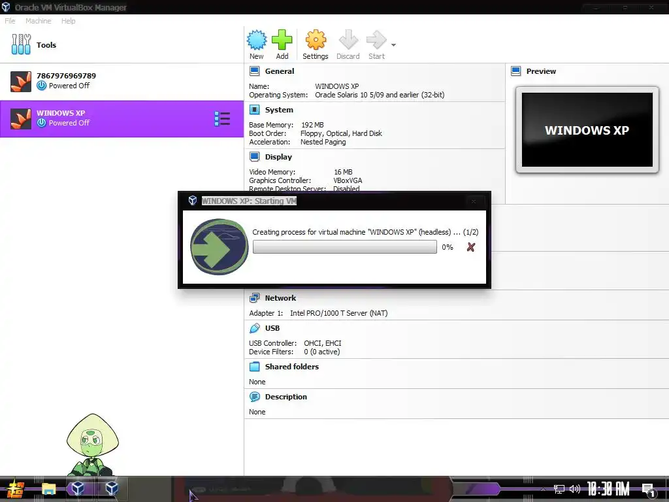The width and height of the screenshot is (669, 502).
Task: Open the File menu
Action: (10, 21)
